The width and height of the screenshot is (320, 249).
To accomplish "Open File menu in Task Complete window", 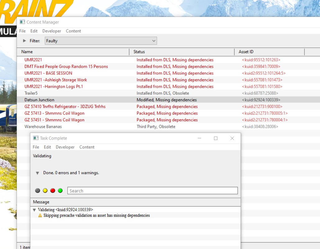I will [36, 147].
